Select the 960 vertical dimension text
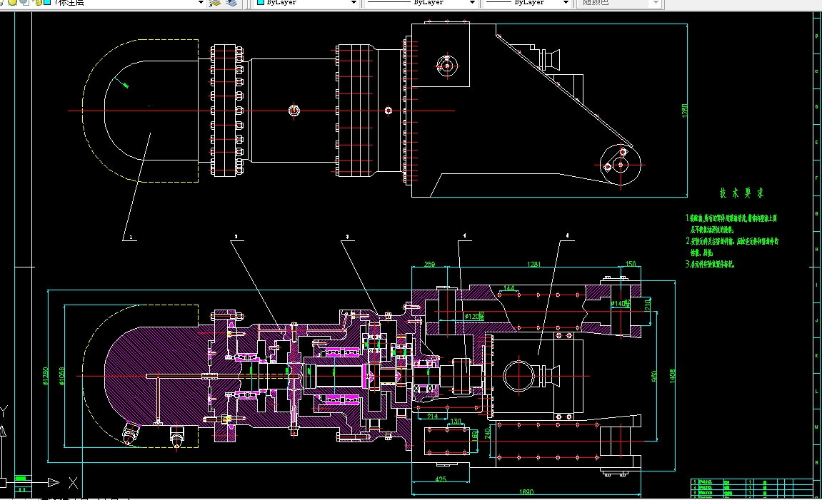The width and height of the screenshot is (822, 500). [654, 376]
